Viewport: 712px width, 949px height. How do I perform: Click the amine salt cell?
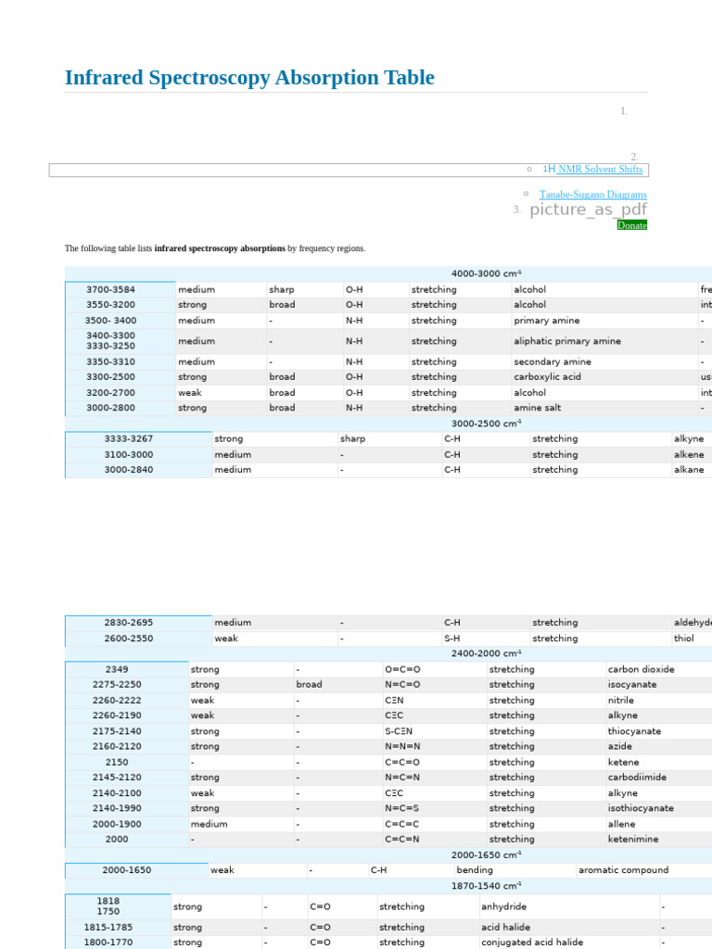pos(604,408)
